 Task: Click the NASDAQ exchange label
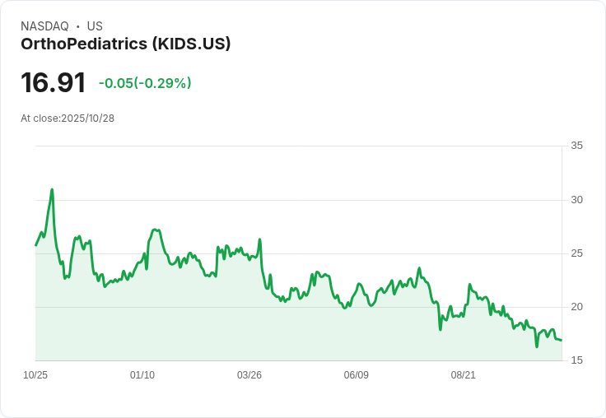pyautogui.click(x=44, y=26)
